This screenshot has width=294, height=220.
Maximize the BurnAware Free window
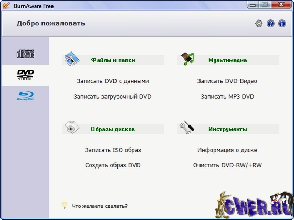point(265,5)
